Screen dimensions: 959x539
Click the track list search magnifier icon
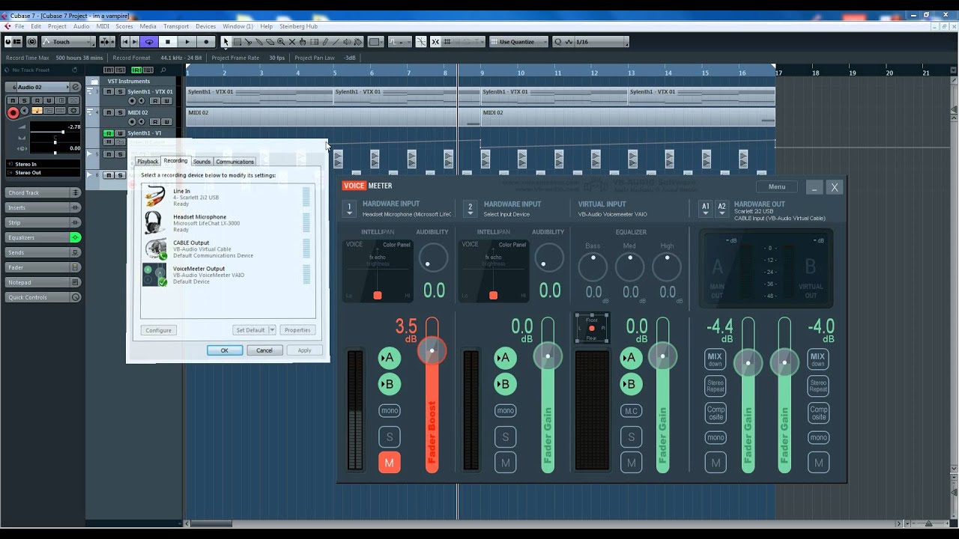point(163,70)
